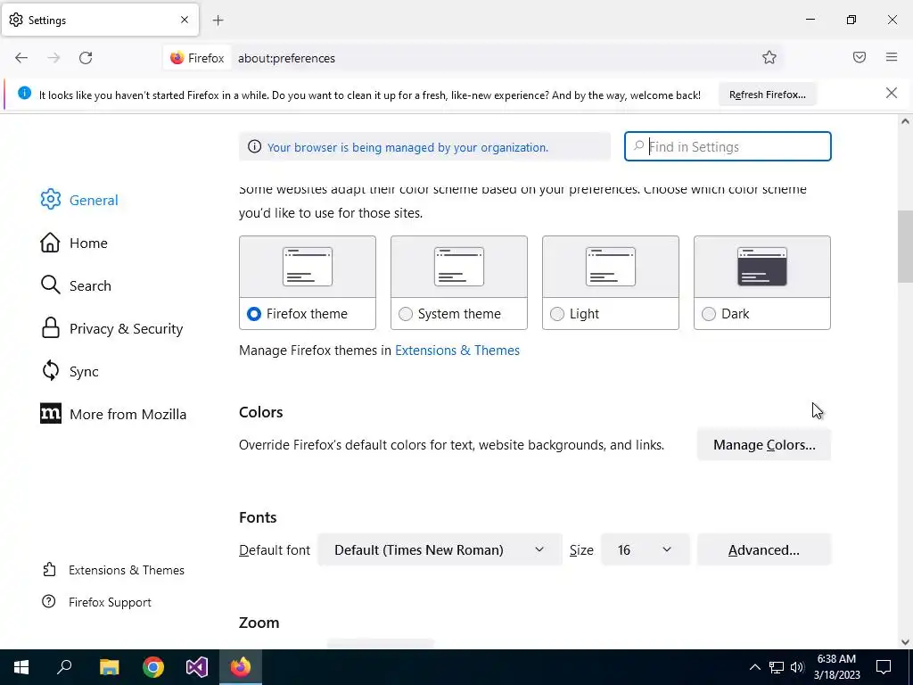Click the Privacy & Security lock icon
Image resolution: width=913 pixels, height=685 pixels.
pyautogui.click(x=51, y=328)
